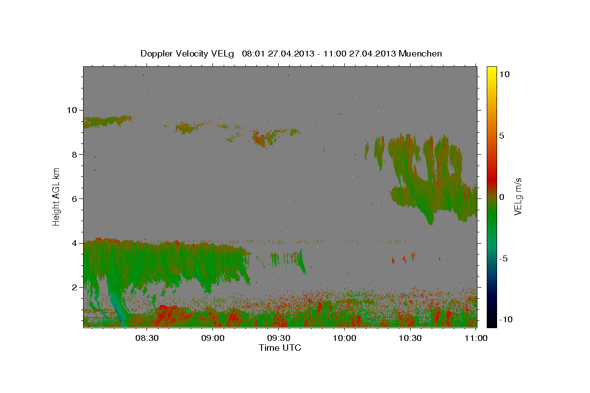
Task: Click the colorbar tick label 5
Action: [x=501, y=136]
